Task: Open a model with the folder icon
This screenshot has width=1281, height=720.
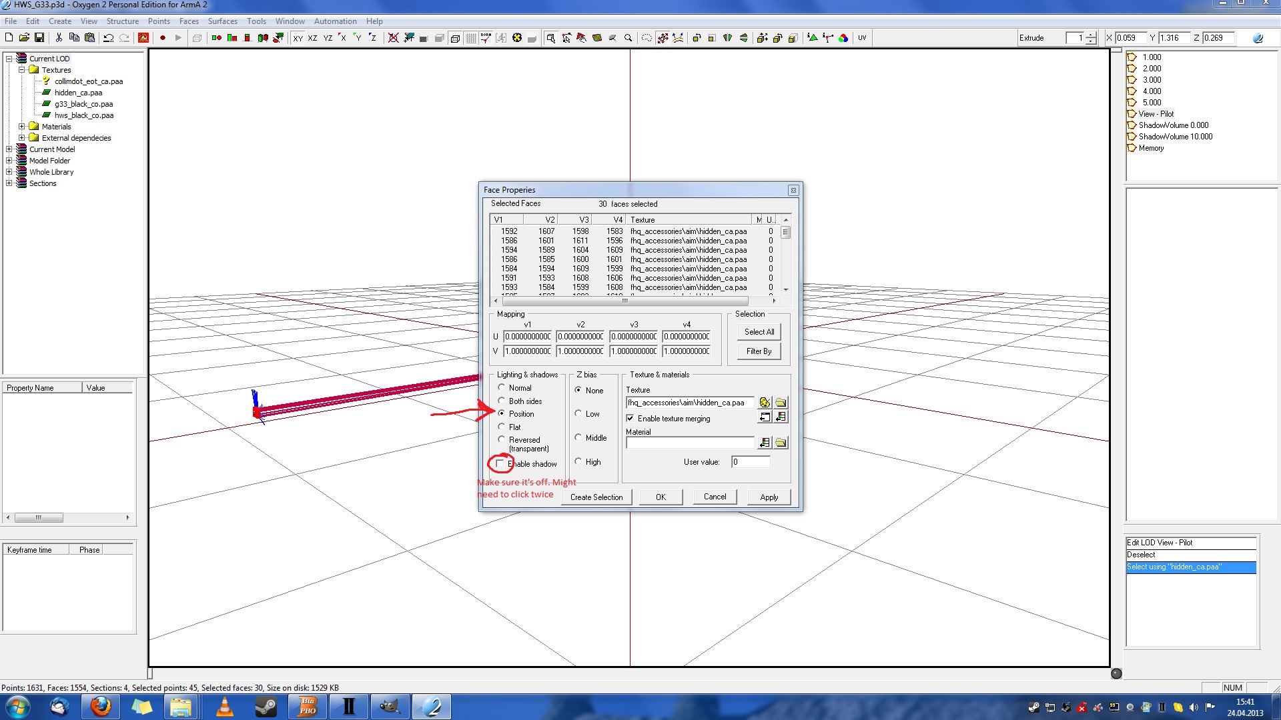Action: 24,38
